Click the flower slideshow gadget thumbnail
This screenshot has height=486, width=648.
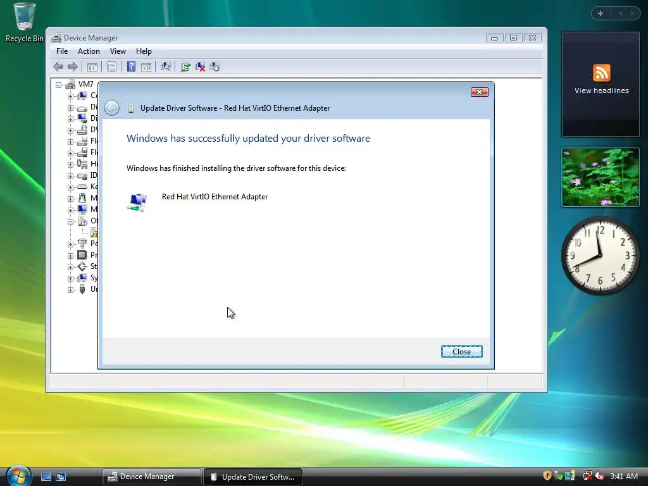coord(601,177)
